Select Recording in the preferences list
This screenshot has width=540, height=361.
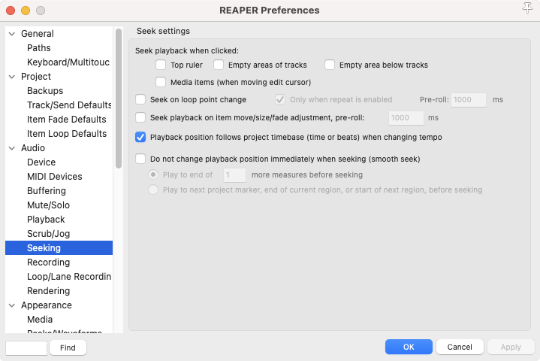[48, 262]
